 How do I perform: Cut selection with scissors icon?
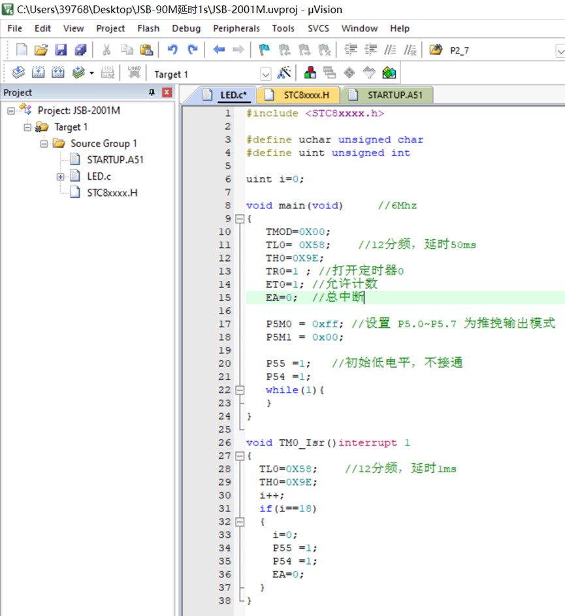pyautogui.click(x=106, y=50)
